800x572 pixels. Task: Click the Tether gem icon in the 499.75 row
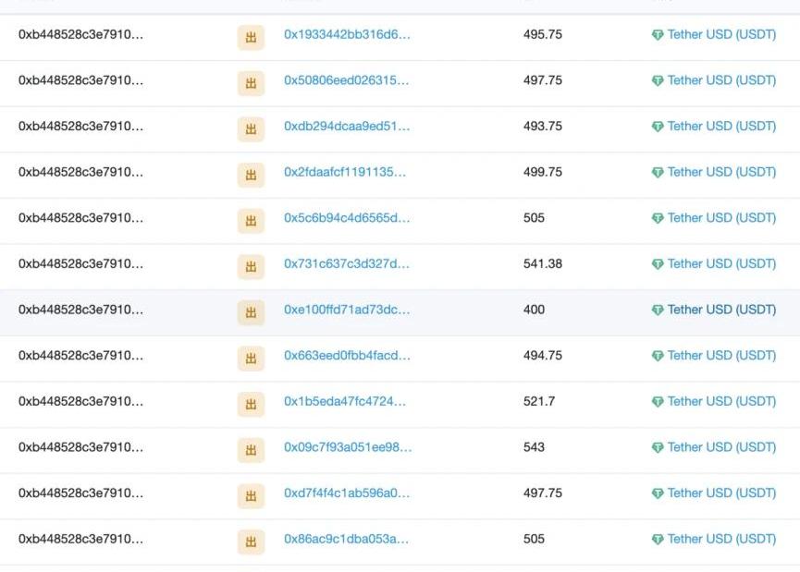pyautogui.click(x=658, y=173)
